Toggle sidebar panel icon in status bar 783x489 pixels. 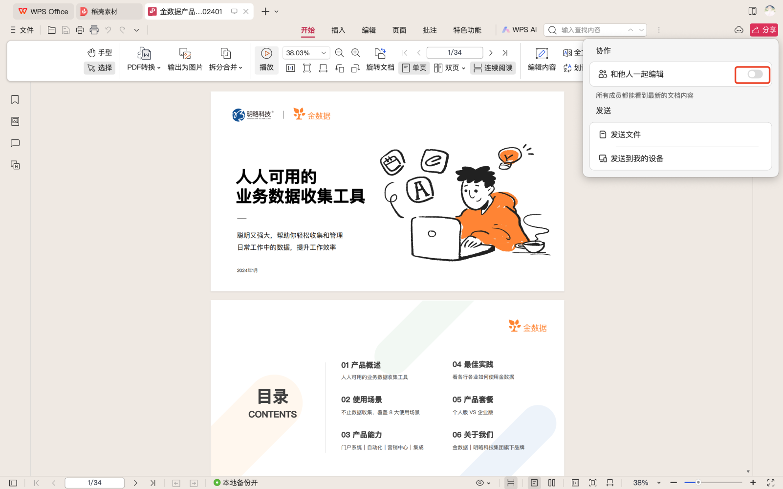coord(13,483)
